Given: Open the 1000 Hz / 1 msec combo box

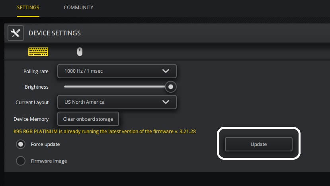Looking at the screenshot, I should (111, 71).
